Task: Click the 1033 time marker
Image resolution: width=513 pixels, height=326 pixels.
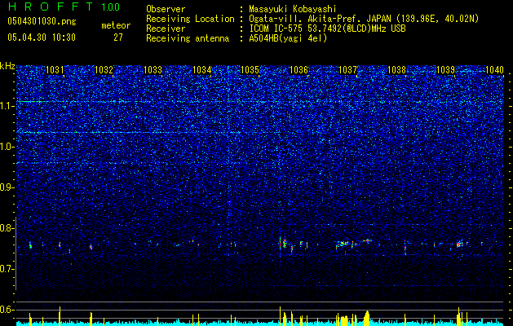Action: click(x=153, y=69)
